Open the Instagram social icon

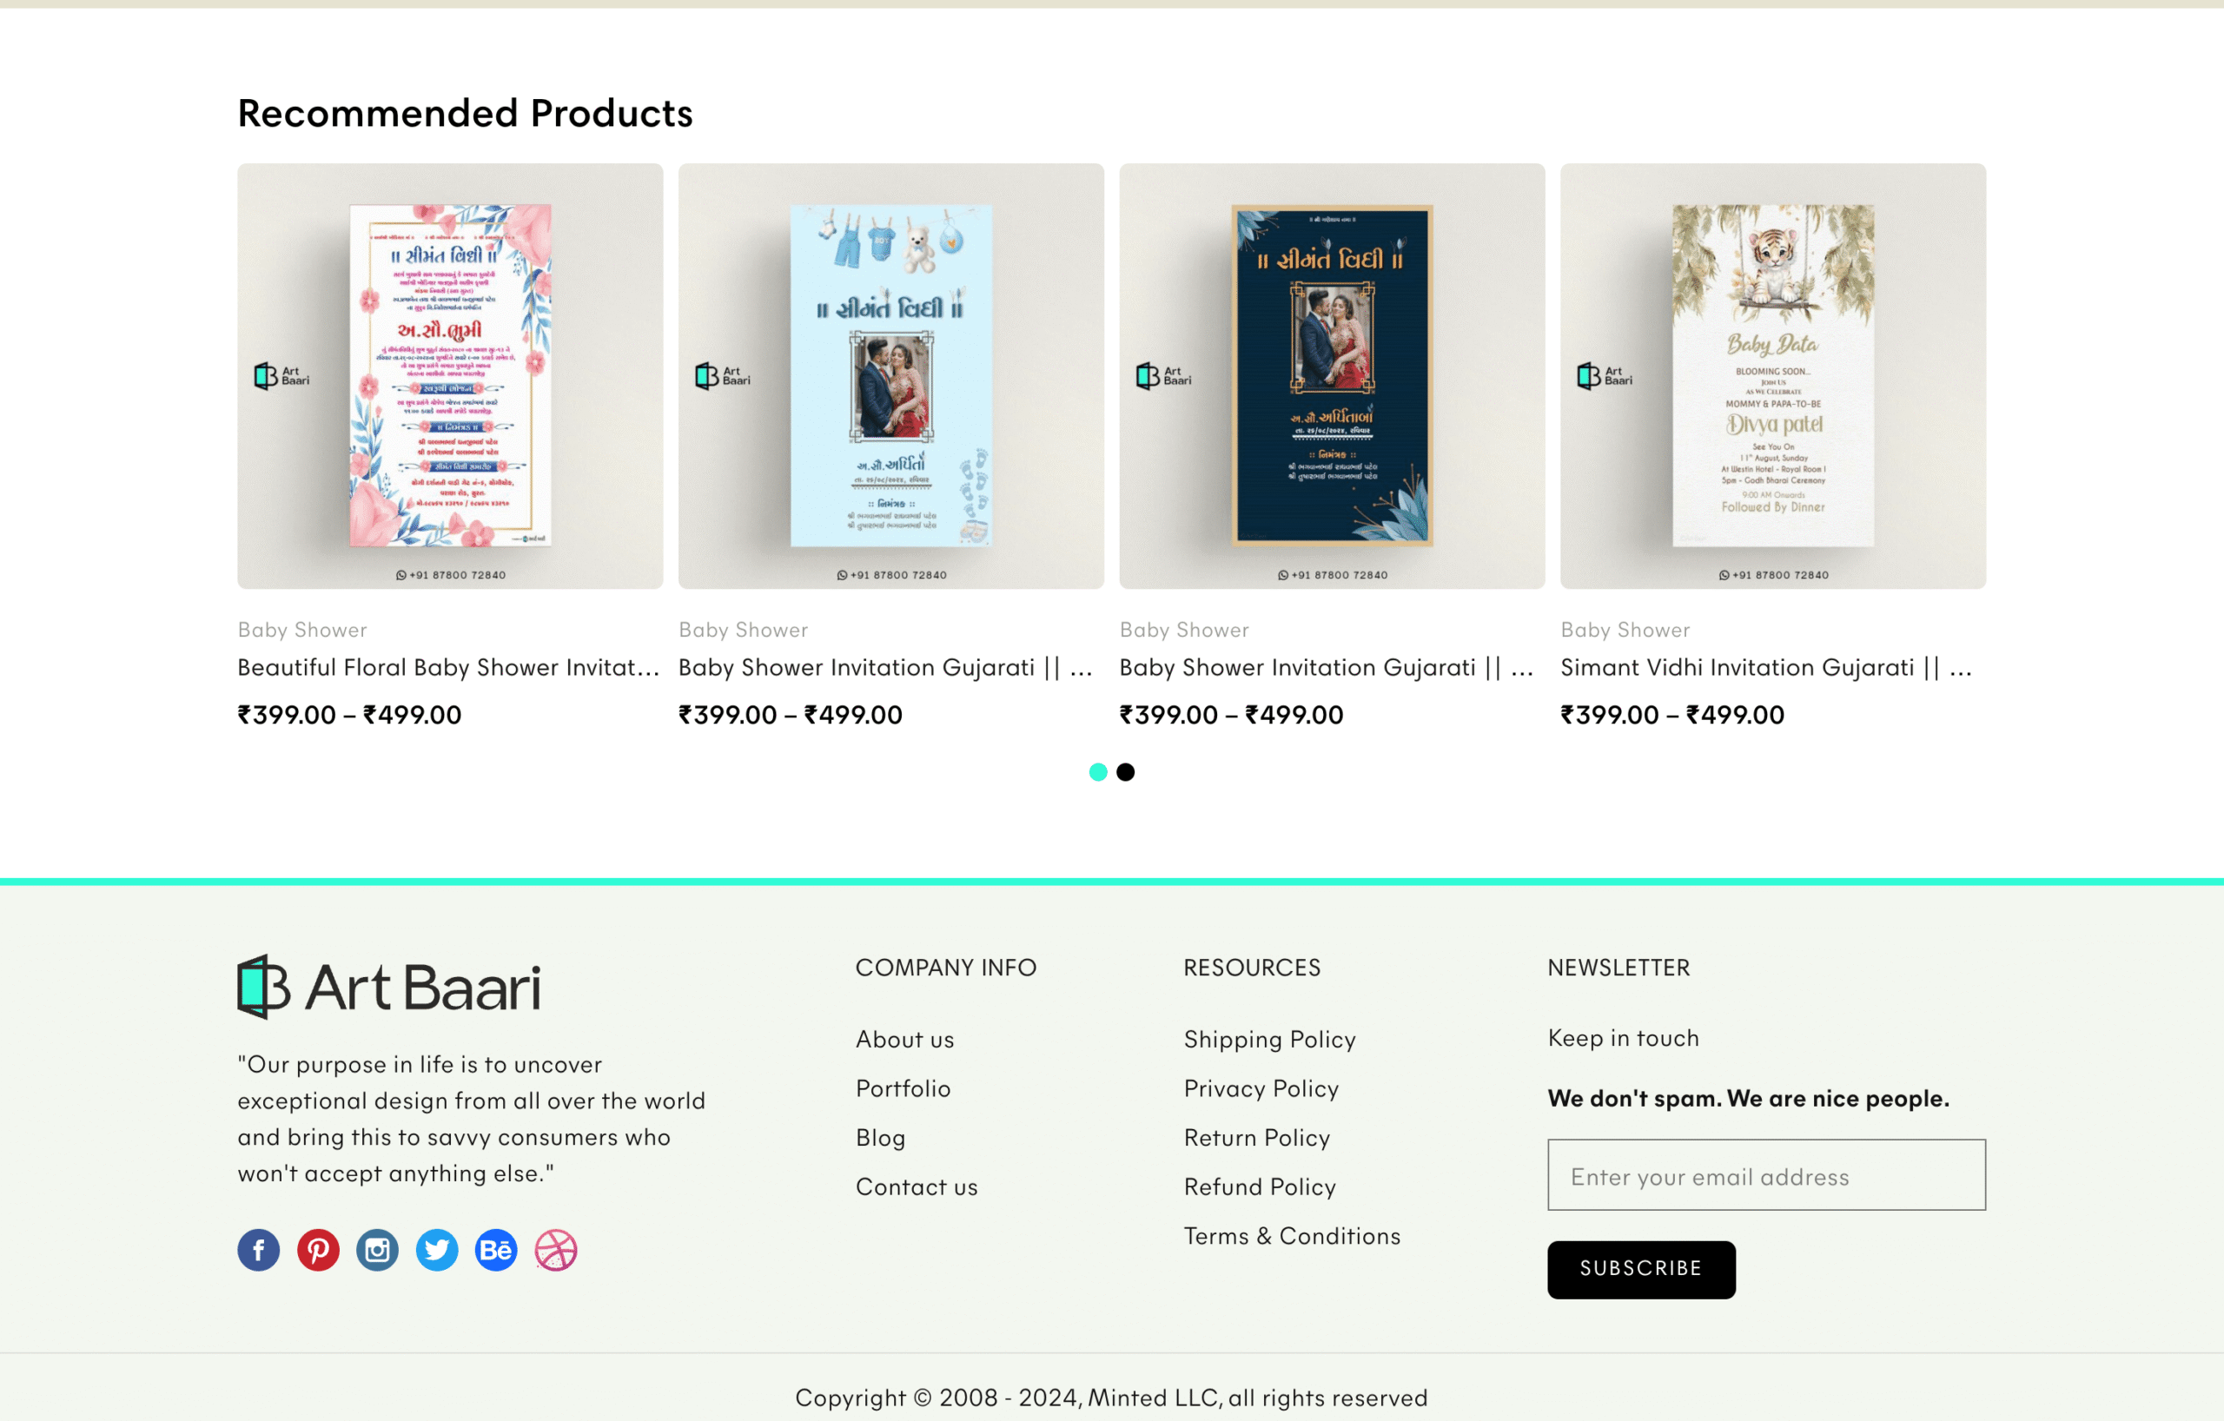(x=378, y=1250)
